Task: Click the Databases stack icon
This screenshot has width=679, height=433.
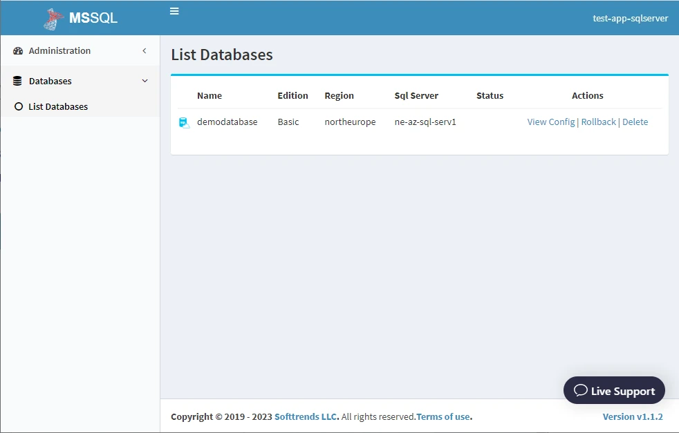Action: (17, 81)
